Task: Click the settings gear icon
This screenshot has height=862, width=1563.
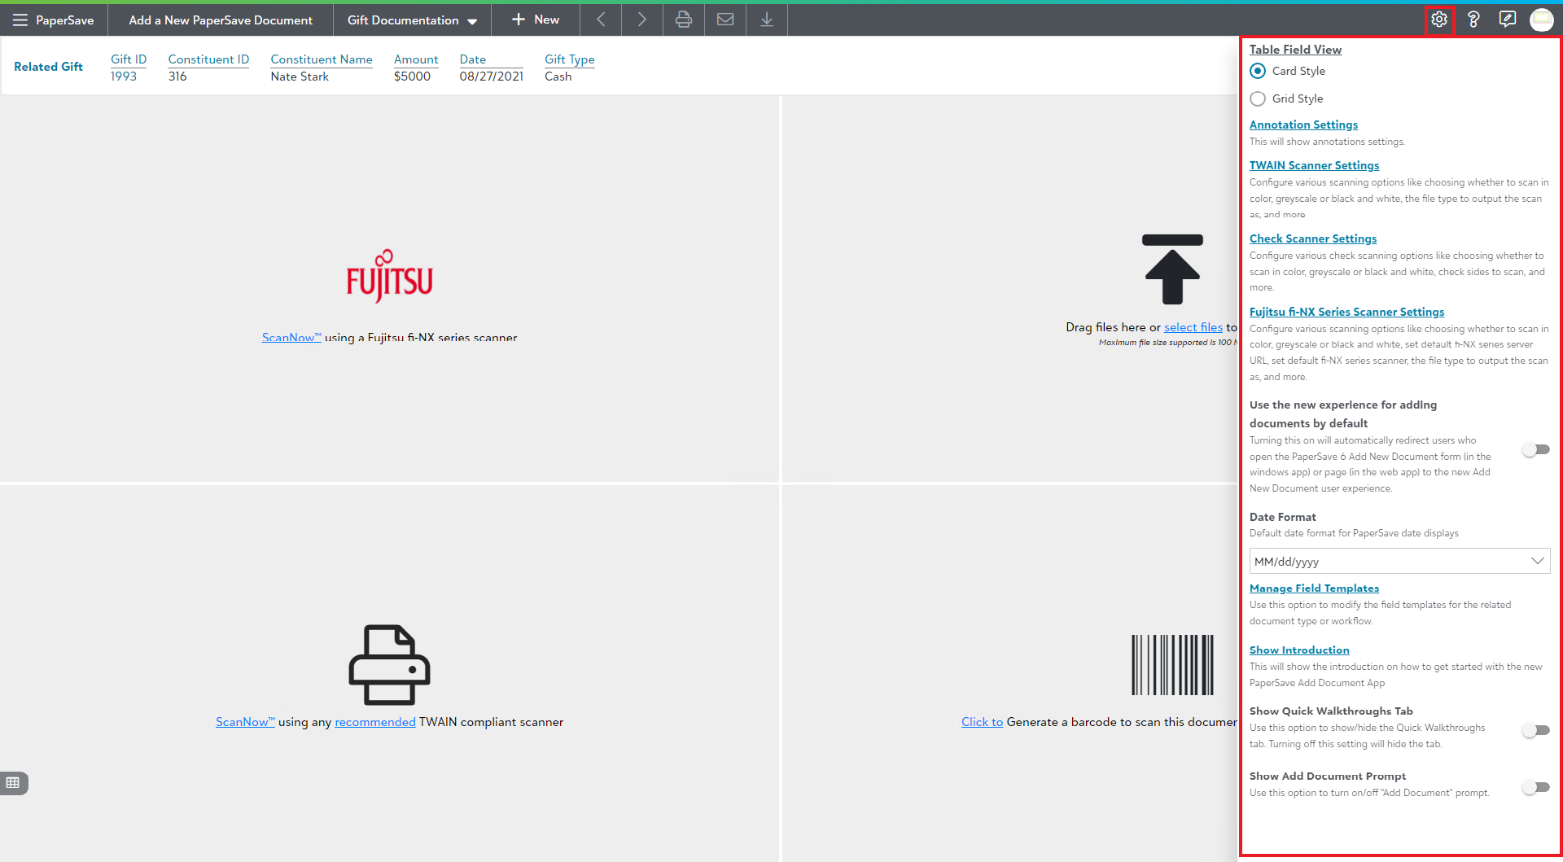Action: (1438, 20)
